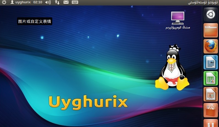Open the keyboard input indicator

[x=75, y=2]
